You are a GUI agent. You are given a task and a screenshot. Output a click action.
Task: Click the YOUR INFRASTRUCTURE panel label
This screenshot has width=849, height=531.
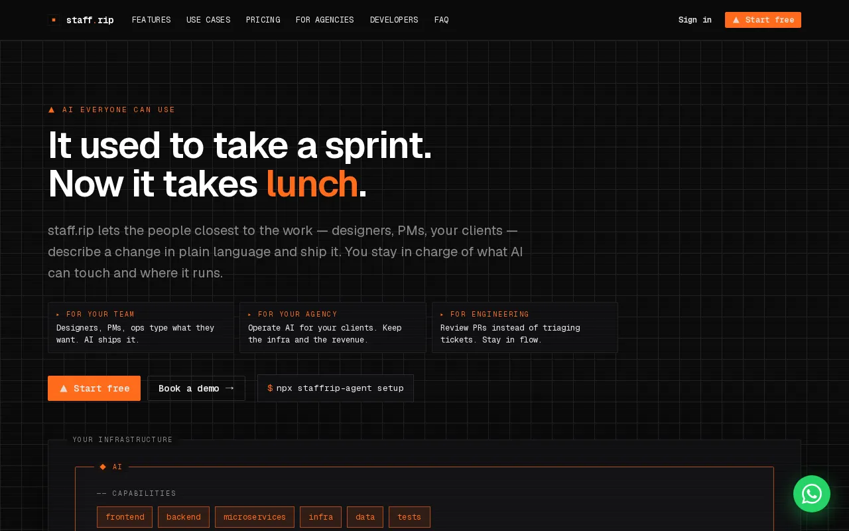[123, 440]
